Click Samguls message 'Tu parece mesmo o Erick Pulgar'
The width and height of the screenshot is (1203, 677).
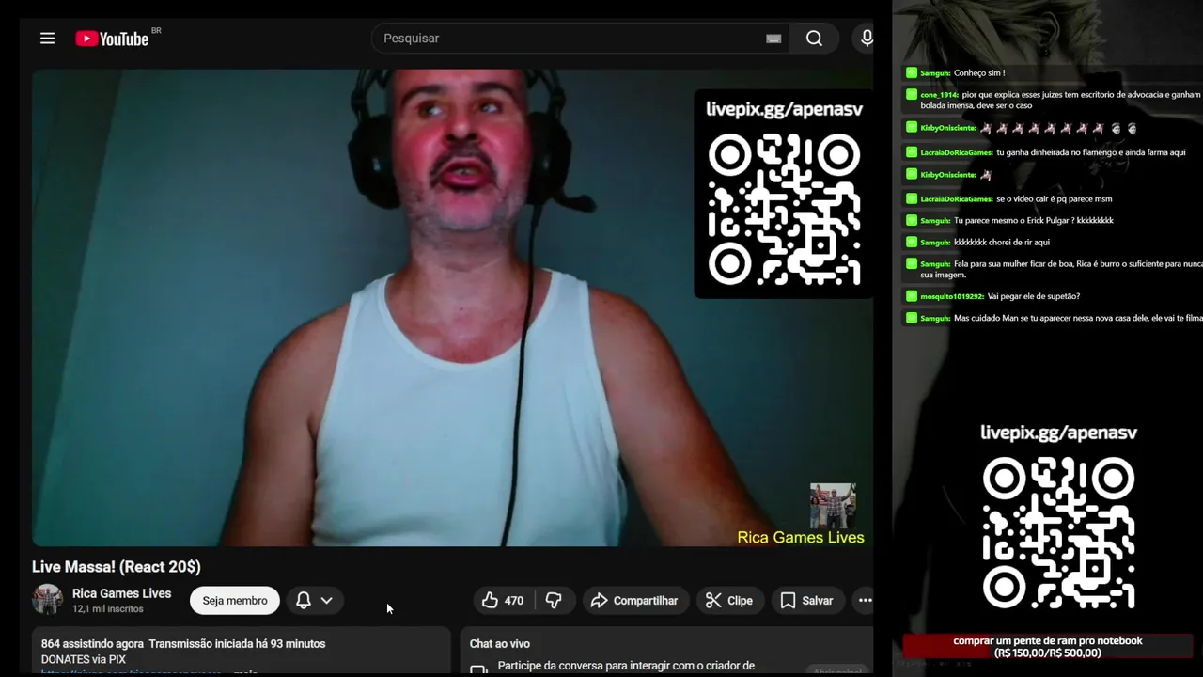1033,221
